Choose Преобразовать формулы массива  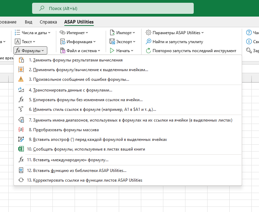tap(128, 130)
